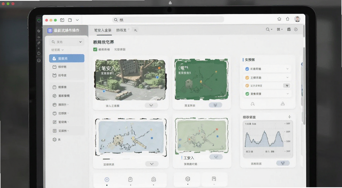Select the third sidebar item with box icon
This screenshot has height=188, width=342.
point(67,76)
